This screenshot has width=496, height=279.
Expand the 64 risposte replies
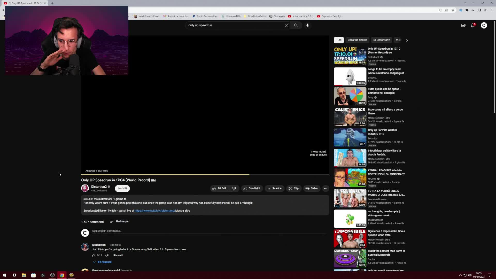coord(102,262)
